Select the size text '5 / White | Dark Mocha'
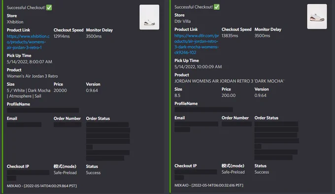The image size is (335, 194). tap(29, 90)
